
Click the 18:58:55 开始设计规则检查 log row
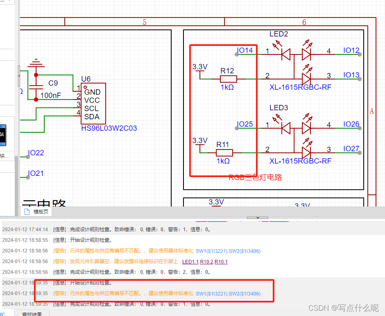(x=192, y=240)
